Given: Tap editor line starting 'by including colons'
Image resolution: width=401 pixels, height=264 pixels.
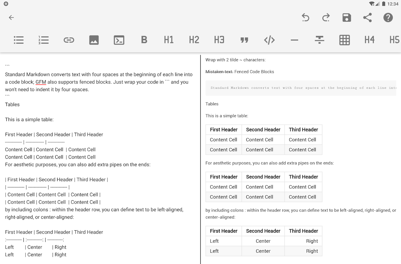Looking at the screenshot, I should point(94,213).
